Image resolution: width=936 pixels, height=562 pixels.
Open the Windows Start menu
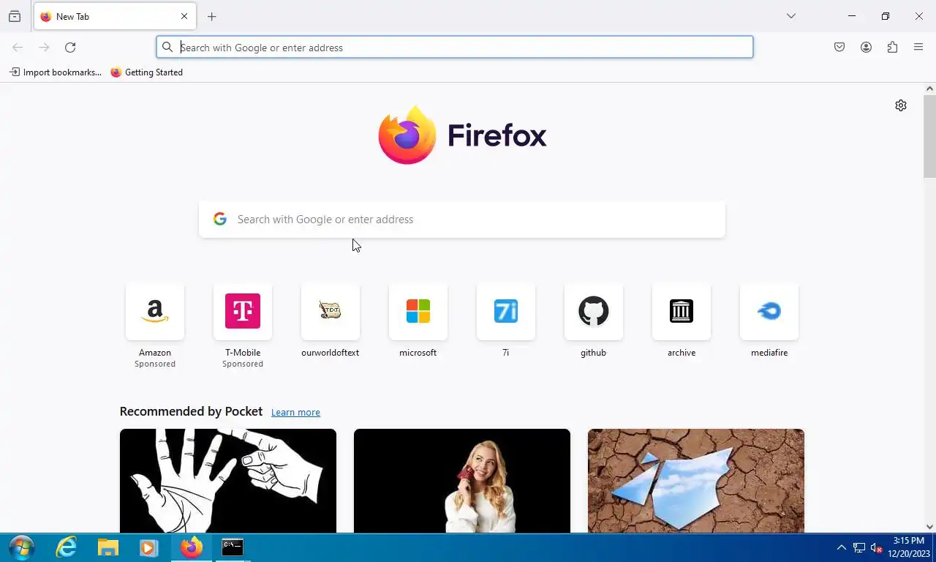(x=22, y=547)
